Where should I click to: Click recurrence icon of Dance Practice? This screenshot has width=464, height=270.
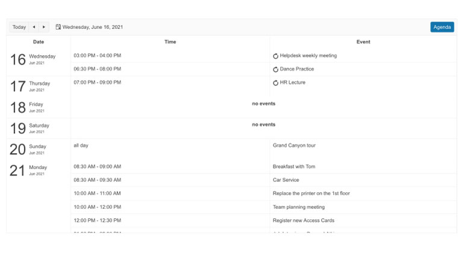[275, 69]
